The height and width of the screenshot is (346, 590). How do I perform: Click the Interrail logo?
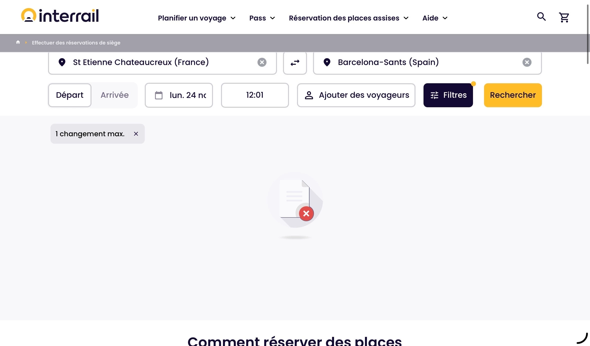point(60,15)
